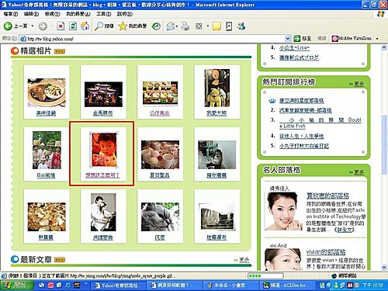Screen dimensions: 388x291
Task: Open the 說明(H) Help menu
Action: [125, 14]
